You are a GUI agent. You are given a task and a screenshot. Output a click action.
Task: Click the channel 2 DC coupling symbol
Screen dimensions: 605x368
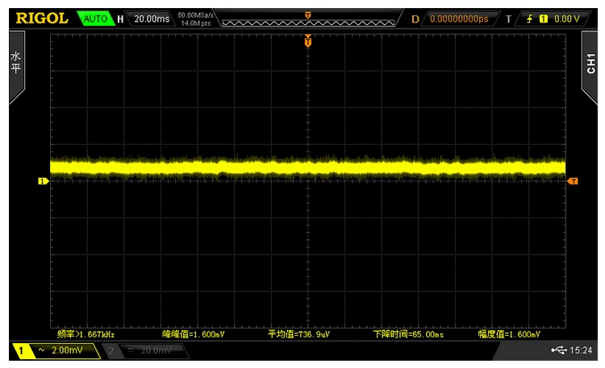click(131, 350)
